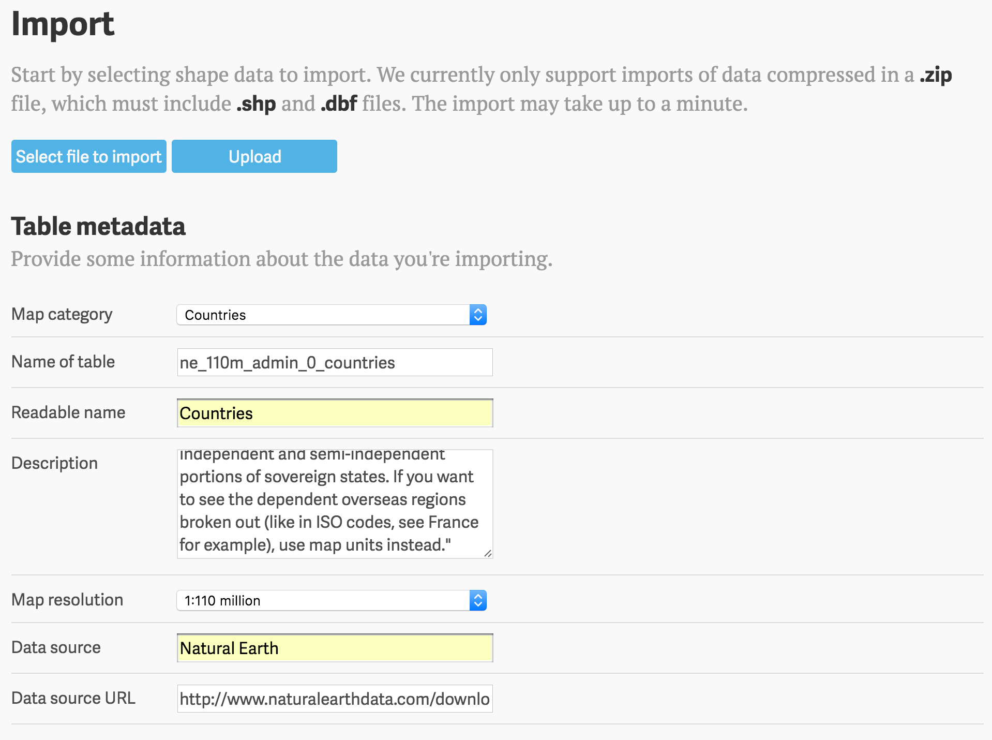Click the Description label
Viewport: 992px width, 740px height.
(54, 464)
